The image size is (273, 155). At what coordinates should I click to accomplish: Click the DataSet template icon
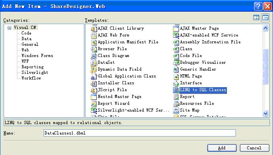(x=94, y=63)
